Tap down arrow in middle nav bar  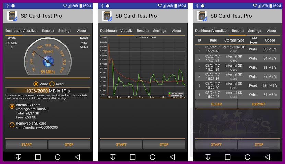tap(113, 157)
